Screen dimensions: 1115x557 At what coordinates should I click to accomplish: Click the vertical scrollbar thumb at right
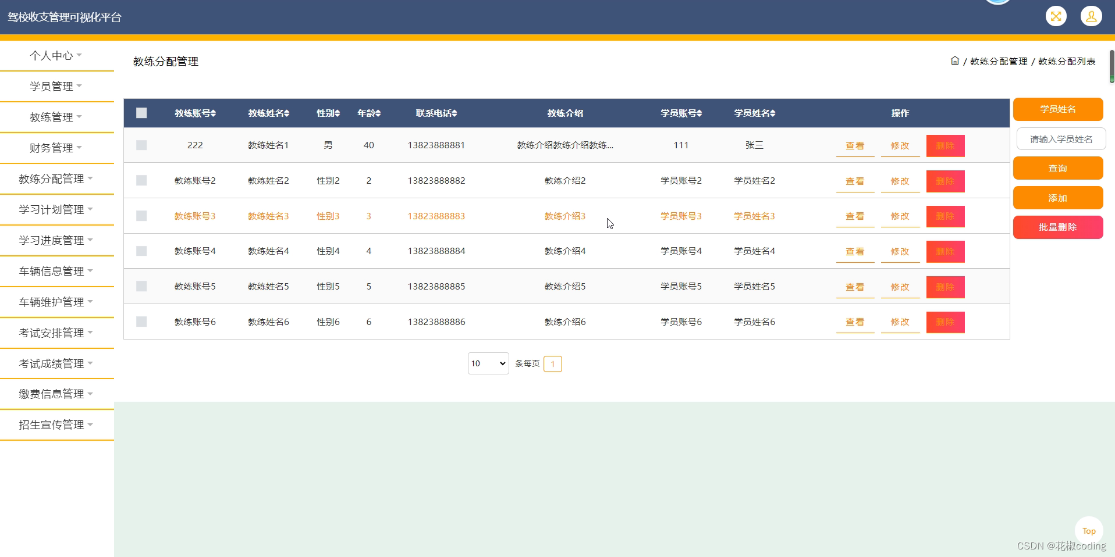(x=1112, y=66)
